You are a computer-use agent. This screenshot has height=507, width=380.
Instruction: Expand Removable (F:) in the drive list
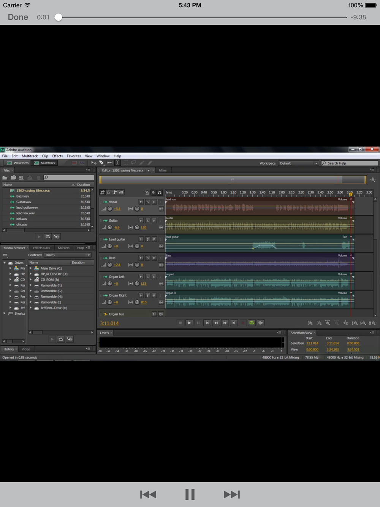tap(30, 285)
